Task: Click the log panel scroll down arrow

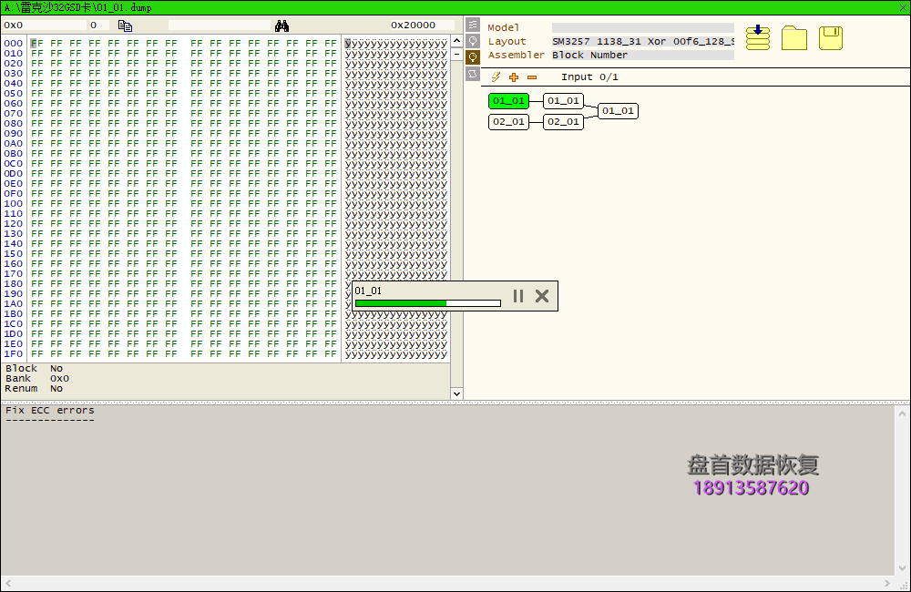Action: point(902,568)
